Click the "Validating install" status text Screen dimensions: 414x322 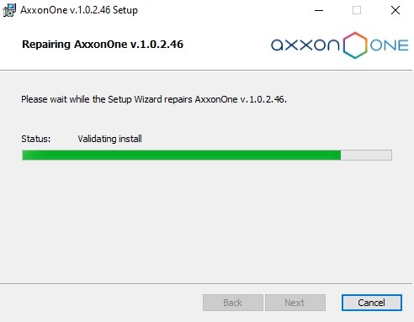(x=109, y=139)
